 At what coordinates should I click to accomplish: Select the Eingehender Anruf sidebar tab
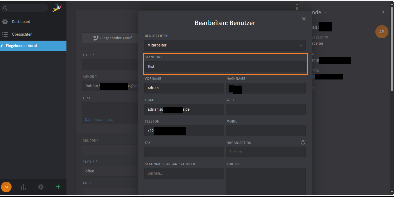pyautogui.click(x=21, y=46)
